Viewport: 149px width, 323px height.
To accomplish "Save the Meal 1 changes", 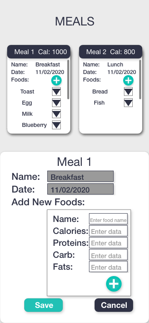I will coord(43,305).
